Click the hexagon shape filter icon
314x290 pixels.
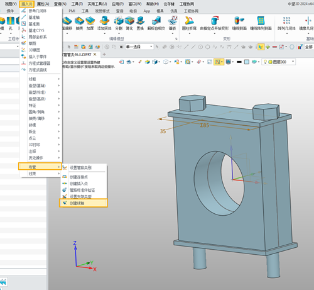click(292, 47)
